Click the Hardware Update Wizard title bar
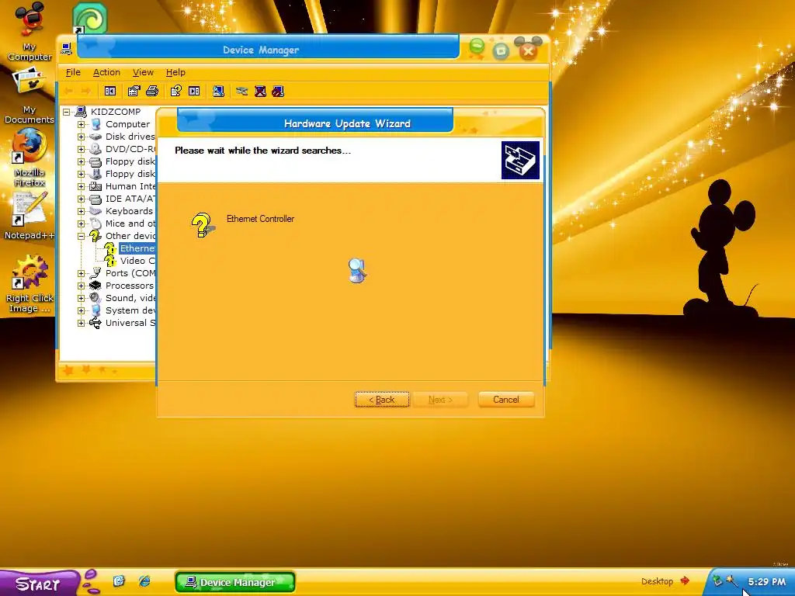This screenshot has height=596, width=795. pos(315,122)
